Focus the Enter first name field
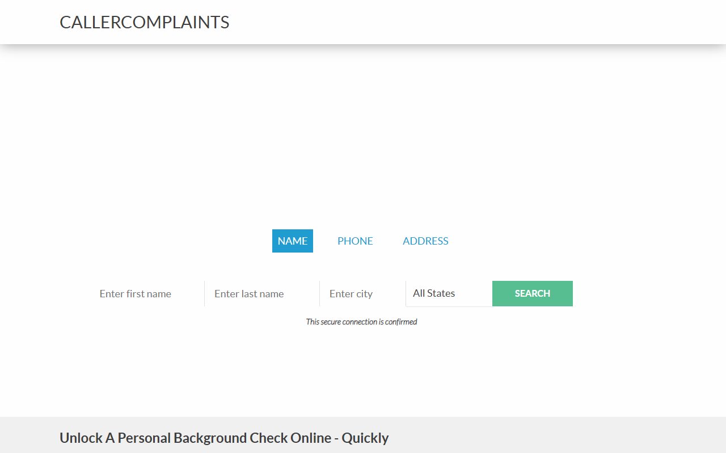The height and width of the screenshot is (453, 726). (x=147, y=294)
